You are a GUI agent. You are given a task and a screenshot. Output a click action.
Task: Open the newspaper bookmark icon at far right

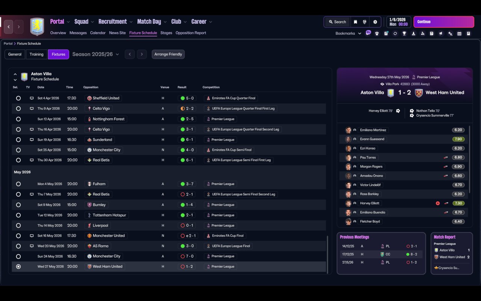pos(469,33)
